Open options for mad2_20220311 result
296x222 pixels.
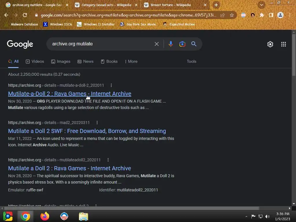click(97, 123)
